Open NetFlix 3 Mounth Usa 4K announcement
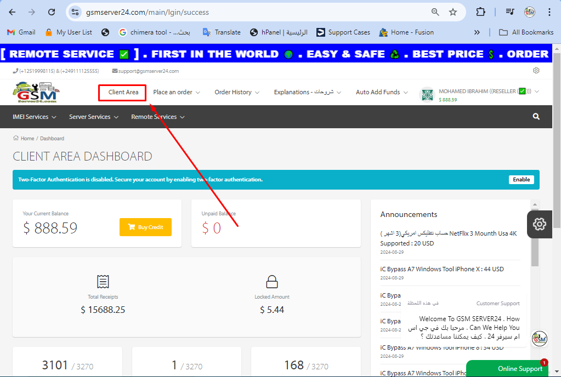The image size is (561, 377). click(x=449, y=238)
